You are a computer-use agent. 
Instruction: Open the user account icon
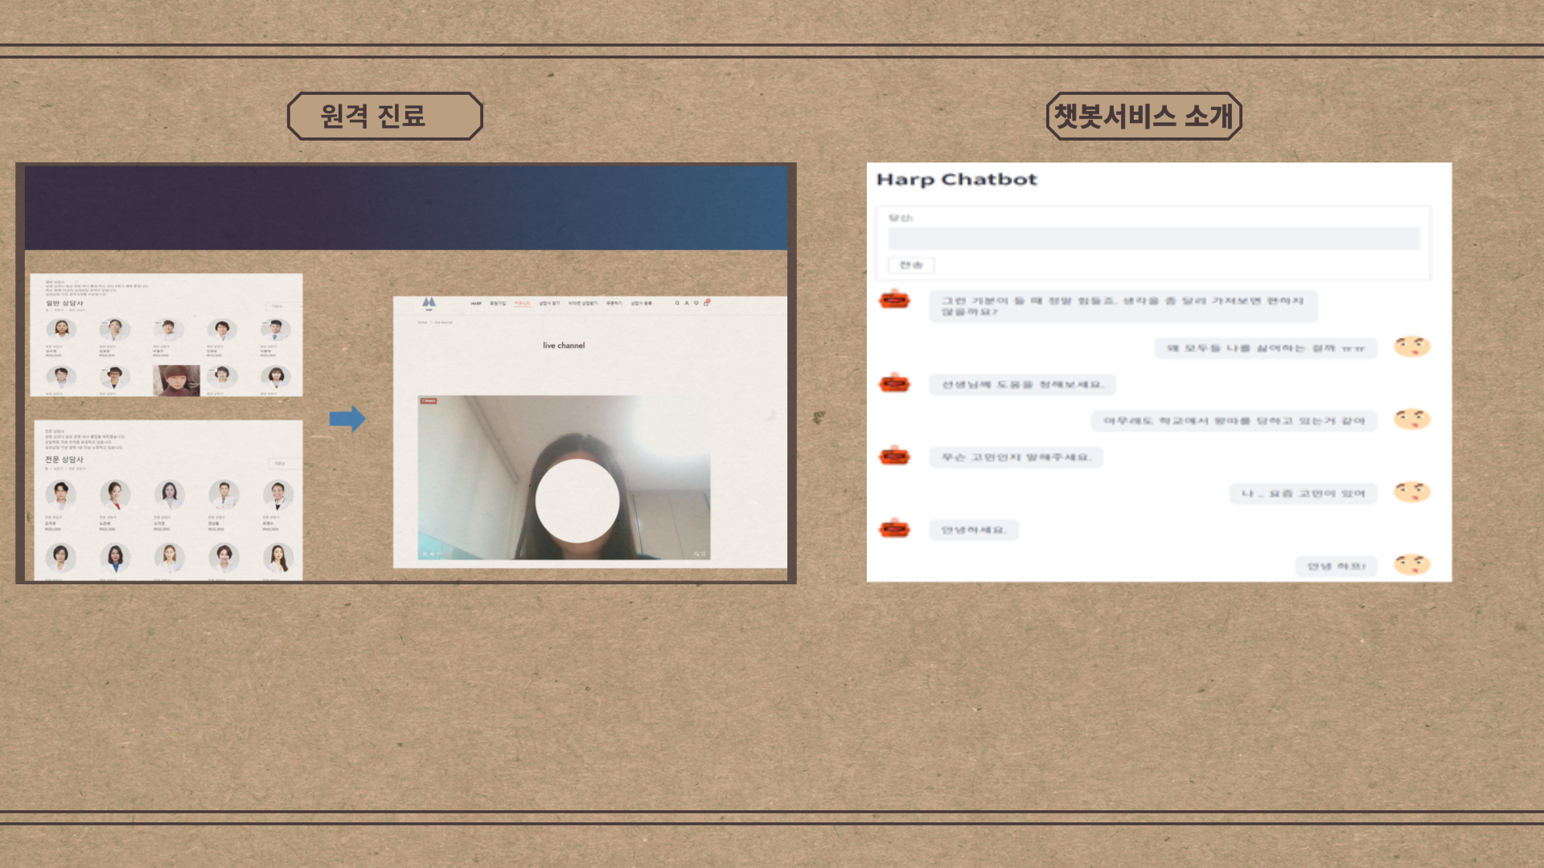coord(687,303)
